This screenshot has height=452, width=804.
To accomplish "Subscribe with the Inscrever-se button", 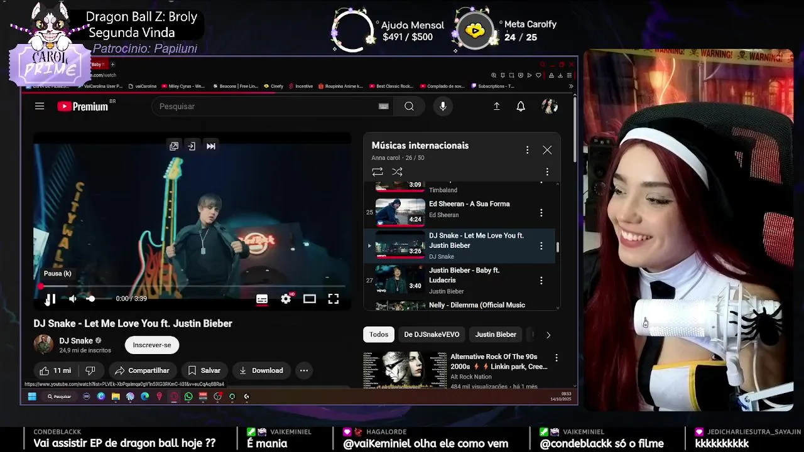I will tap(152, 345).
